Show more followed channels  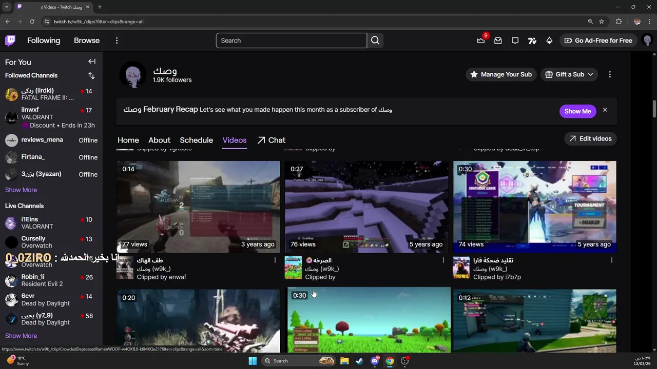pyautogui.click(x=21, y=190)
